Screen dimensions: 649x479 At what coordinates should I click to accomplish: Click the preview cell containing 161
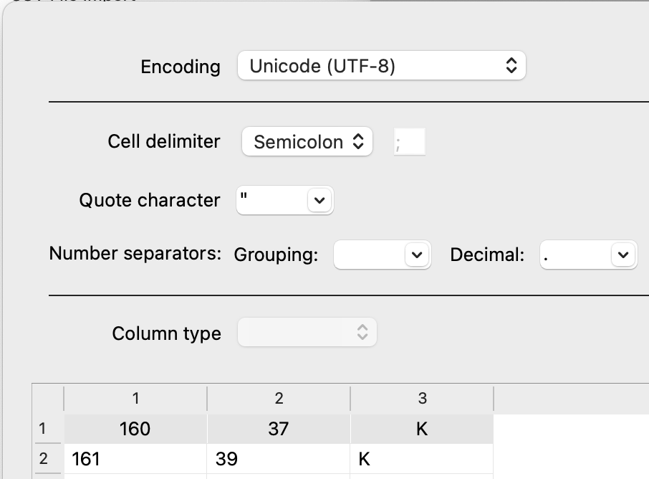click(x=135, y=459)
